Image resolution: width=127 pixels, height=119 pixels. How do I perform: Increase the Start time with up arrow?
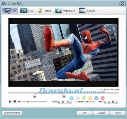(70, 101)
